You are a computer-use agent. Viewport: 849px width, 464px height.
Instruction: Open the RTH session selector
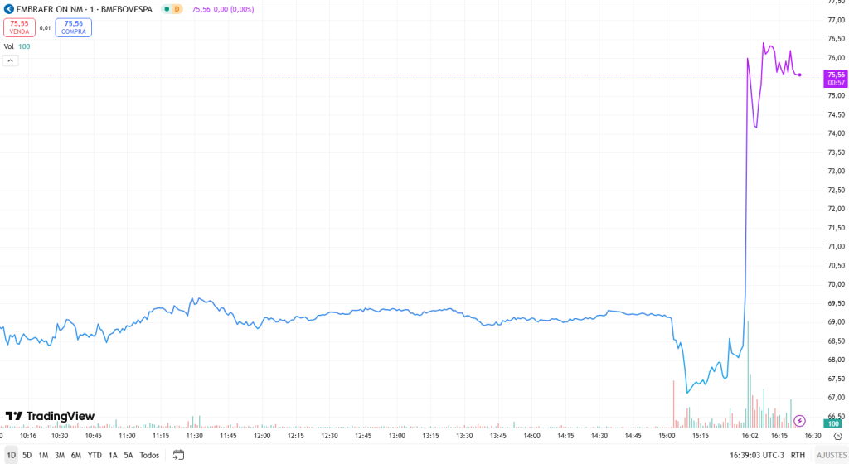tap(798, 456)
